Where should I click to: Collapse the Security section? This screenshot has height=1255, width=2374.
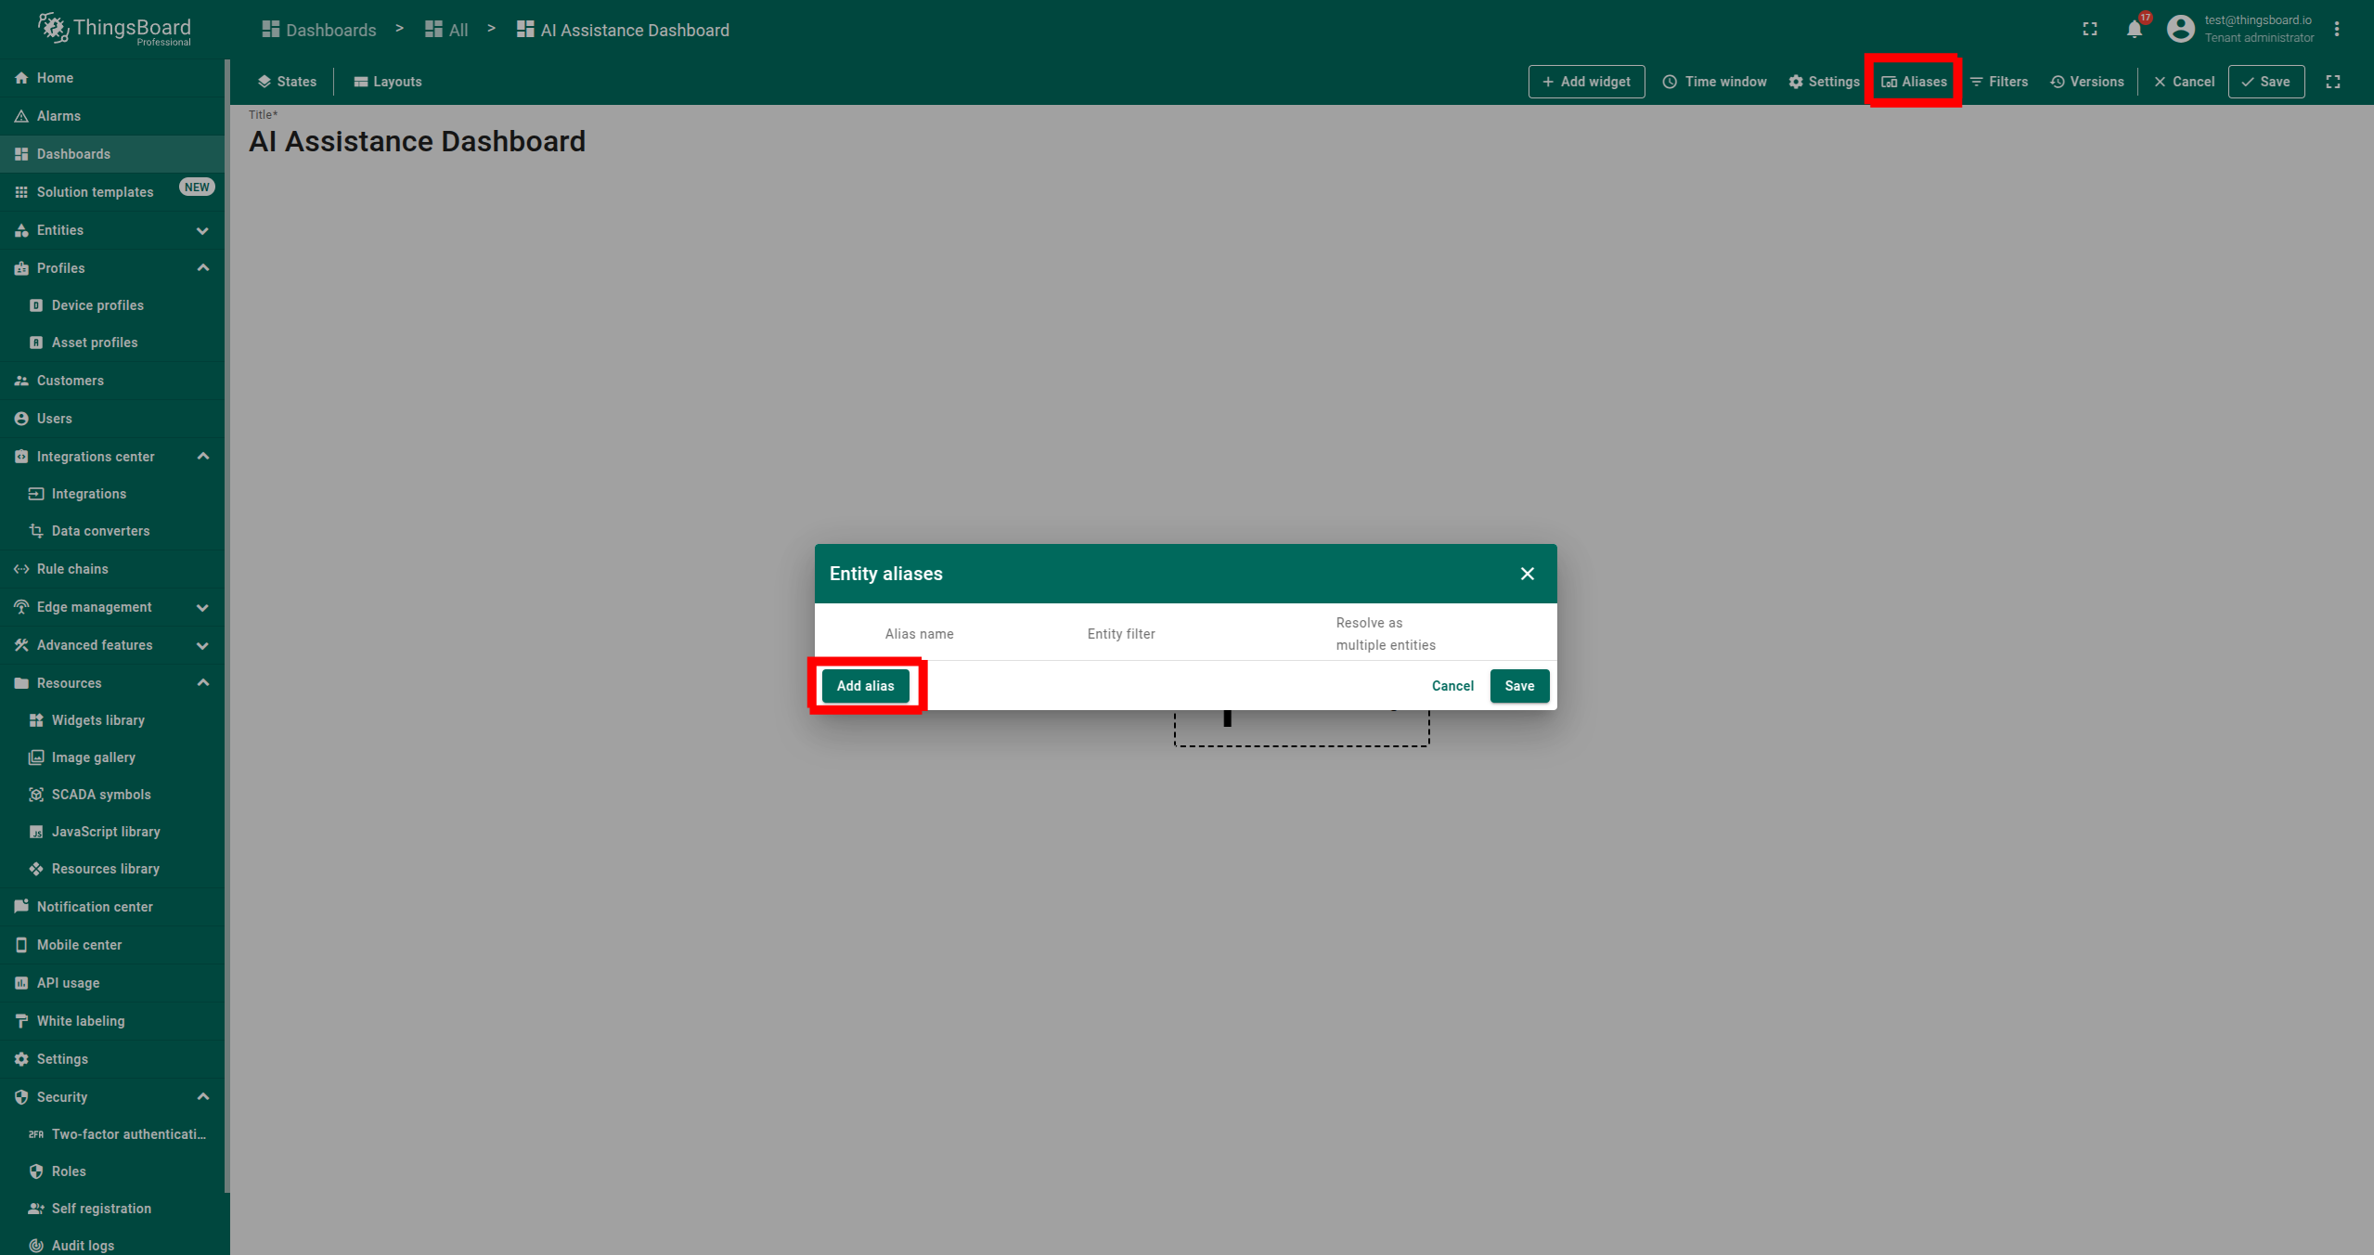click(202, 1097)
